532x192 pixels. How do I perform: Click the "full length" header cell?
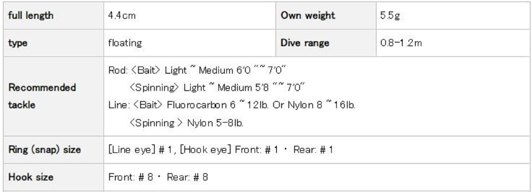[31, 15]
